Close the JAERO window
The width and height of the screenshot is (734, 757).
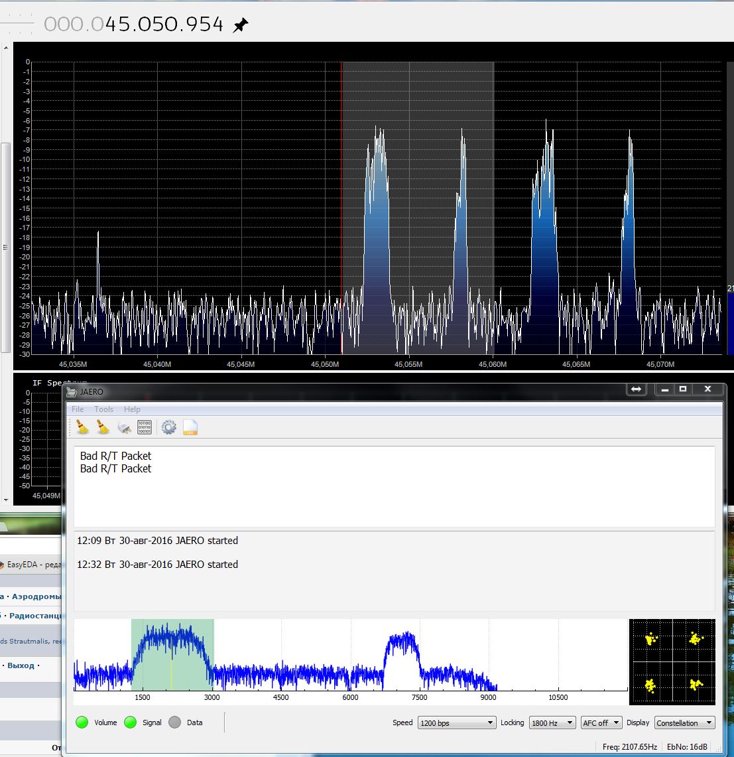(x=708, y=389)
